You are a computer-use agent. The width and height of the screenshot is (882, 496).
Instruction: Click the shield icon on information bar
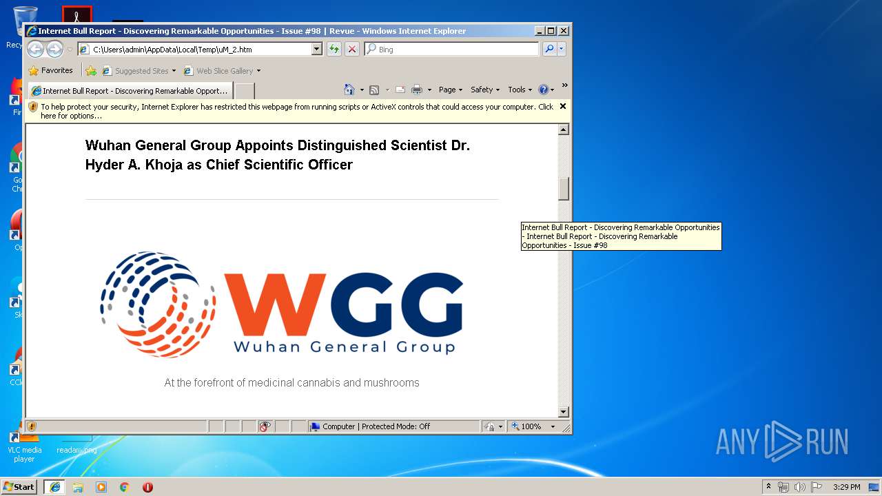pyautogui.click(x=33, y=107)
